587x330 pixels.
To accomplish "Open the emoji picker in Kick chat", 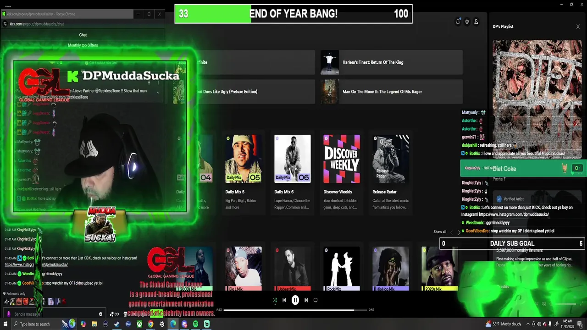I will 100,314.
